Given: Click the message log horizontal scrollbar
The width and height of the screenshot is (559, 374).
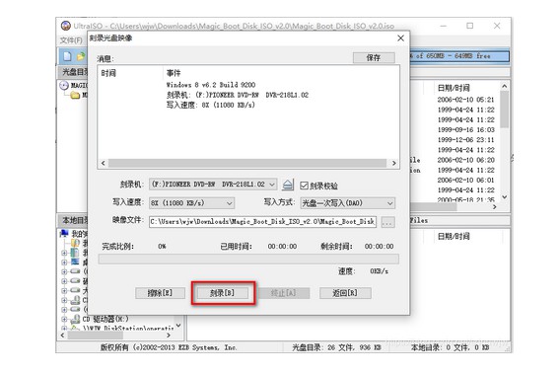Looking at the screenshot, I should tap(248, 163).
